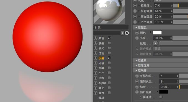Click the animation dot beside 颜色 channel row

96,38
